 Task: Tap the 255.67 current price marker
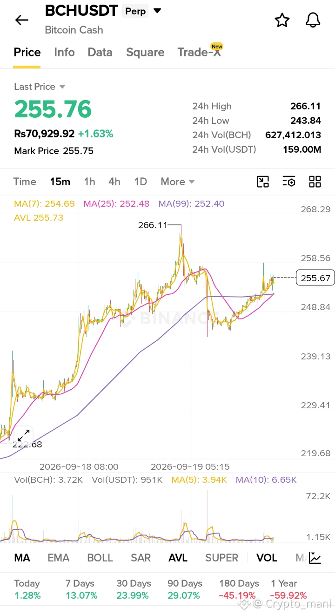coord(315,278)
